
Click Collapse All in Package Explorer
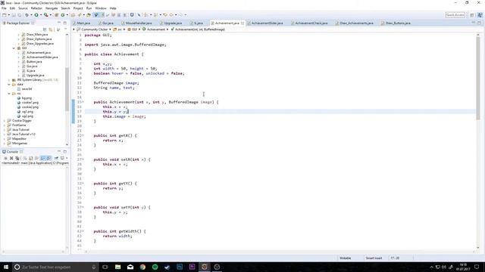45,29
